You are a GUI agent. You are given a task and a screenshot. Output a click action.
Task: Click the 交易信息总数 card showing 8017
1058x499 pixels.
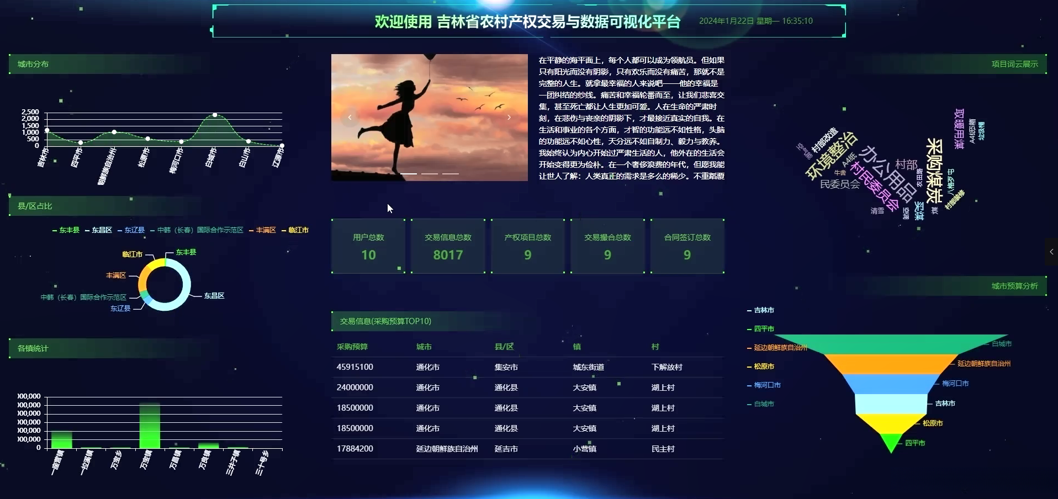click(x=447, y=246)
